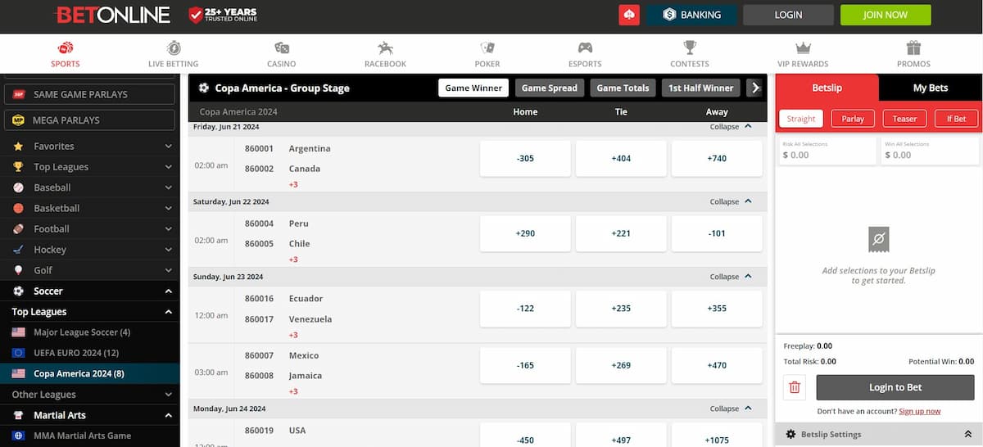Bet Chile away odds -101
The height and width of the screenshot is (447, 983).
pos(717,233)
